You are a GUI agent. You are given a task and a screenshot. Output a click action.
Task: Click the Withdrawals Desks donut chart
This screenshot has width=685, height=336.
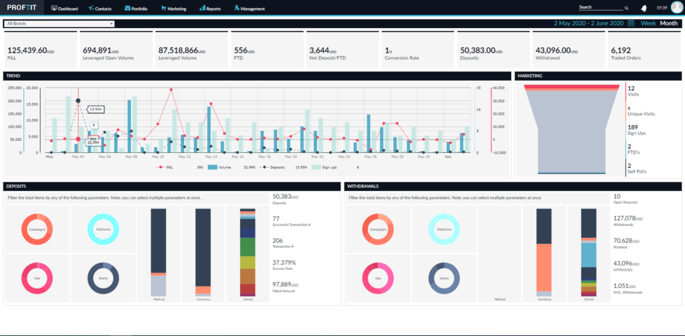444,278
